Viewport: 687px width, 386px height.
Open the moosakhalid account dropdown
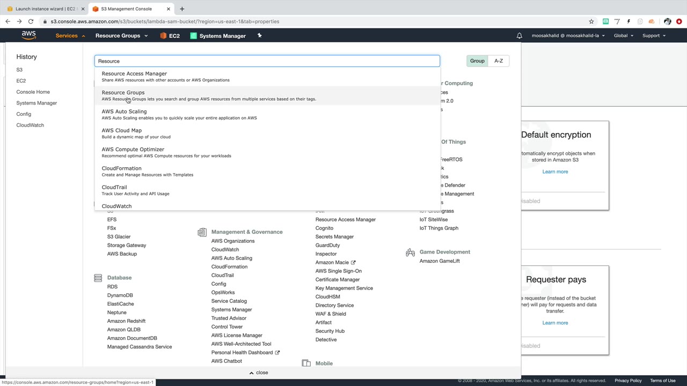pos(568,36)
